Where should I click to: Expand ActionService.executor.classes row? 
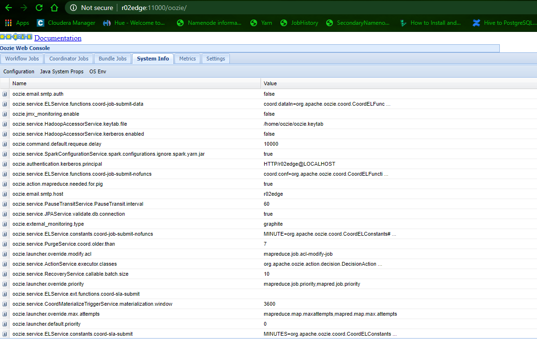click(4, 264)
